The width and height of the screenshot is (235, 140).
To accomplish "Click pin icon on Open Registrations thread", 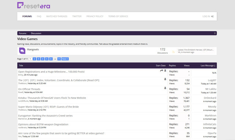I will point(165,71).
